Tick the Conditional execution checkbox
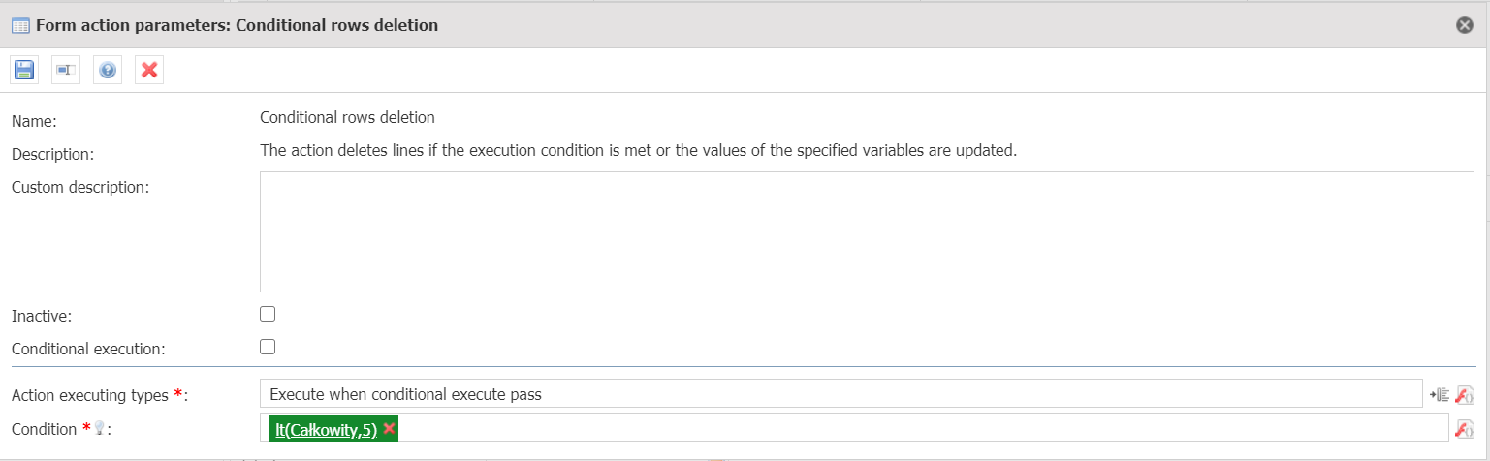Screen dimensions: 1490x461 [x=268, y=347]
